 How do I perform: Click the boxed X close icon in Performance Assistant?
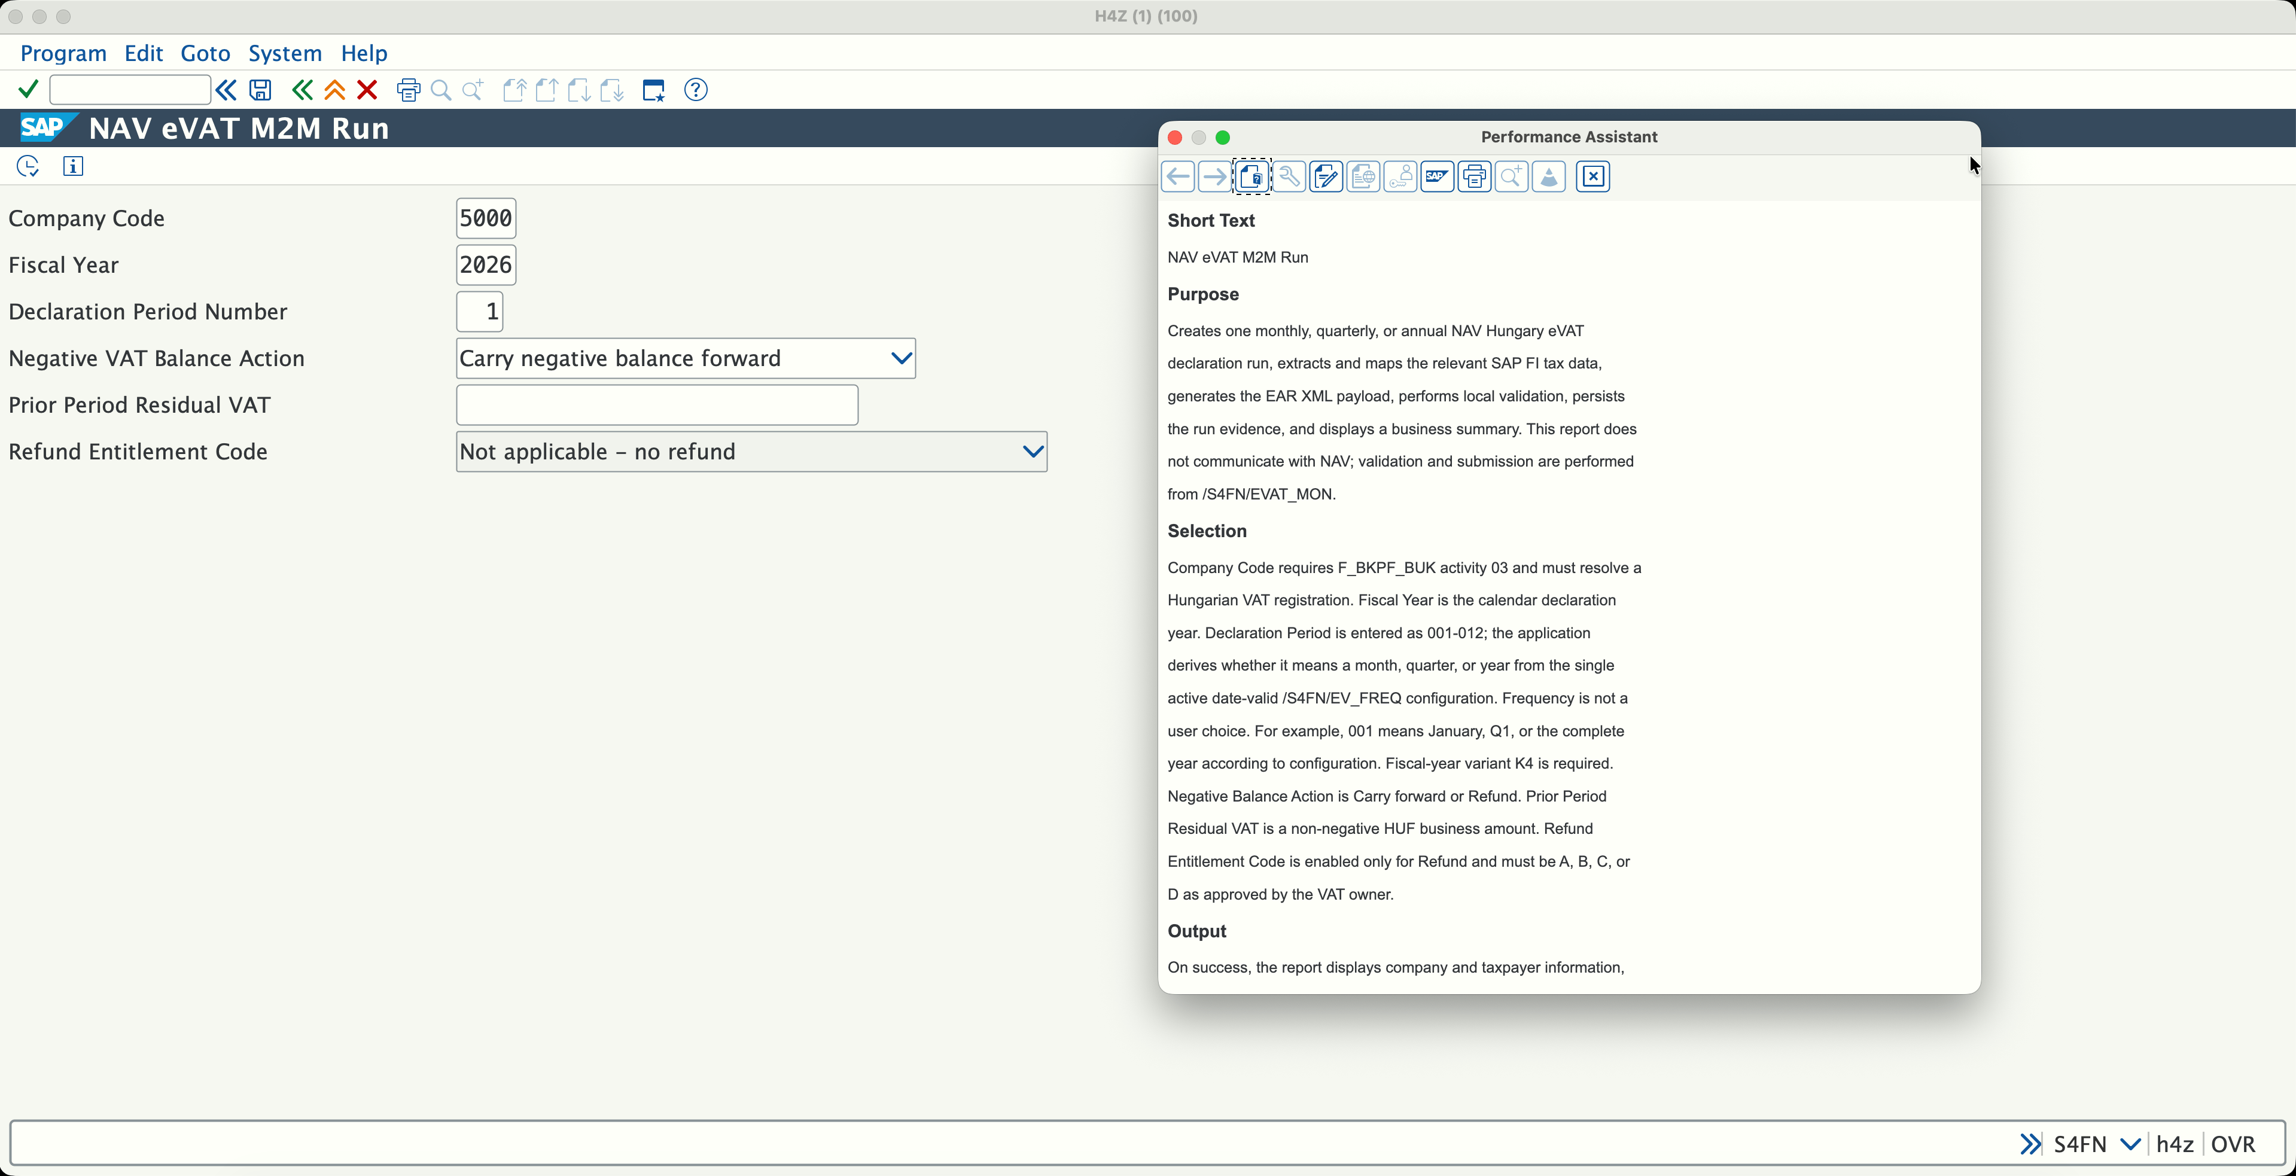[x=1592, y=176]
